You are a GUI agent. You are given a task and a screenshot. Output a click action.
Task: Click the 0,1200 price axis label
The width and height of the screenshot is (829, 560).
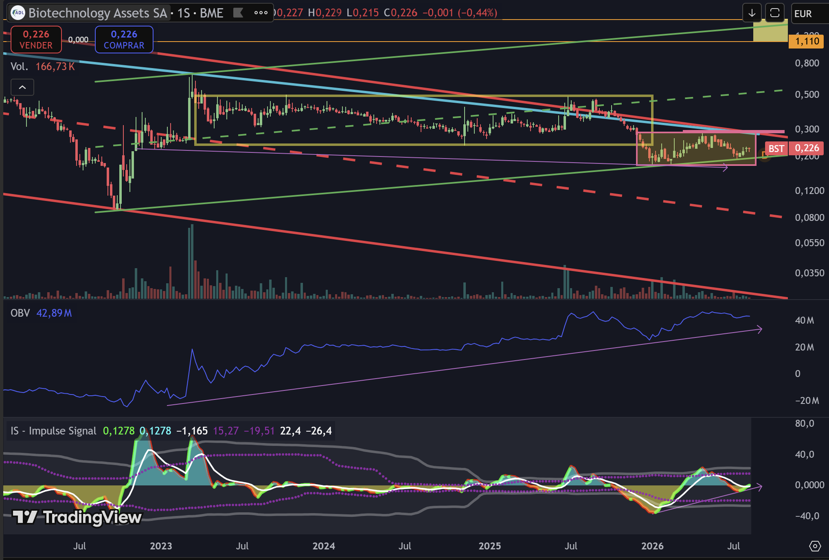[809, 191]
